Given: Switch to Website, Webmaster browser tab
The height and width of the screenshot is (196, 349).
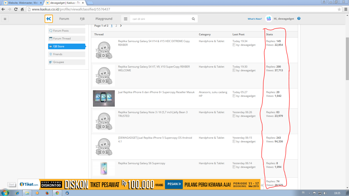Looking at the screenshot, I should click(x=22, y=3).
